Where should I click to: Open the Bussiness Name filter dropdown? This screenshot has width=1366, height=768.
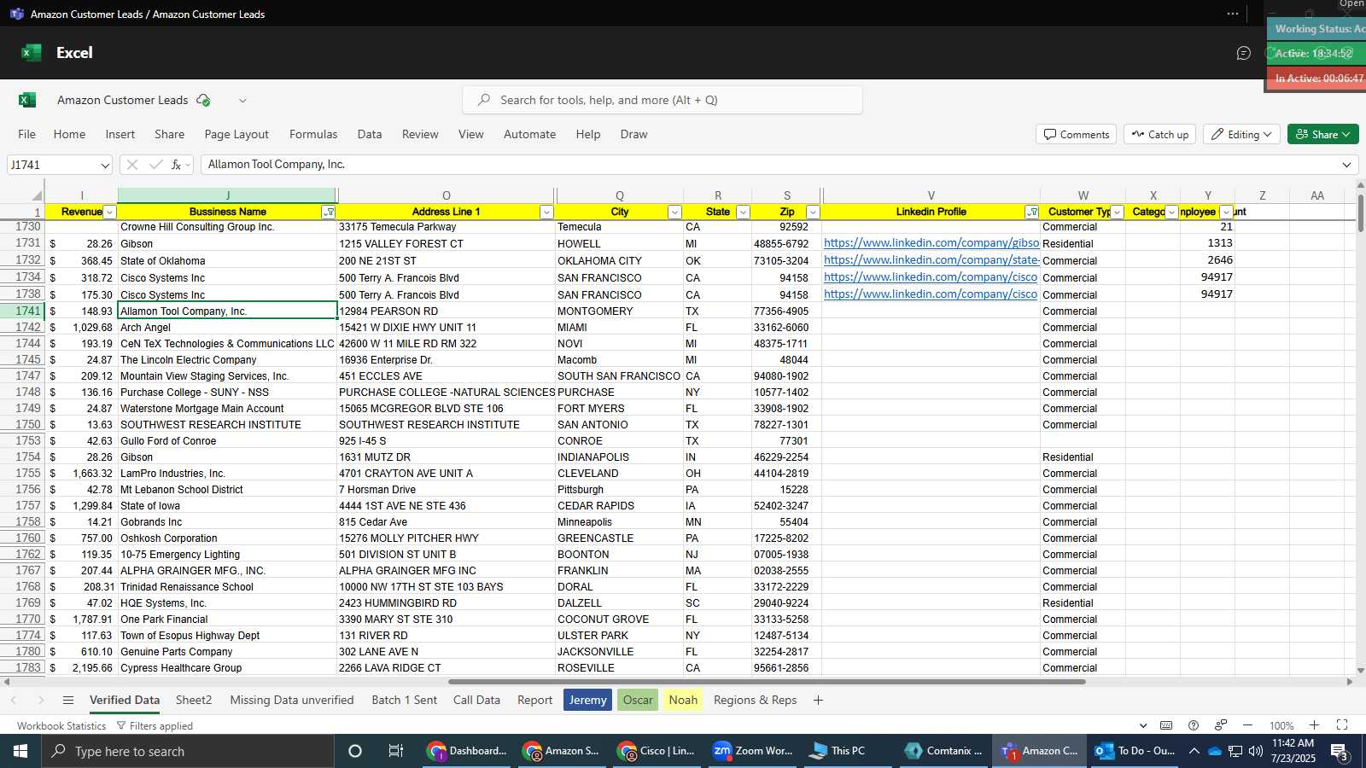pyautogui.click(x=329, y=212)
